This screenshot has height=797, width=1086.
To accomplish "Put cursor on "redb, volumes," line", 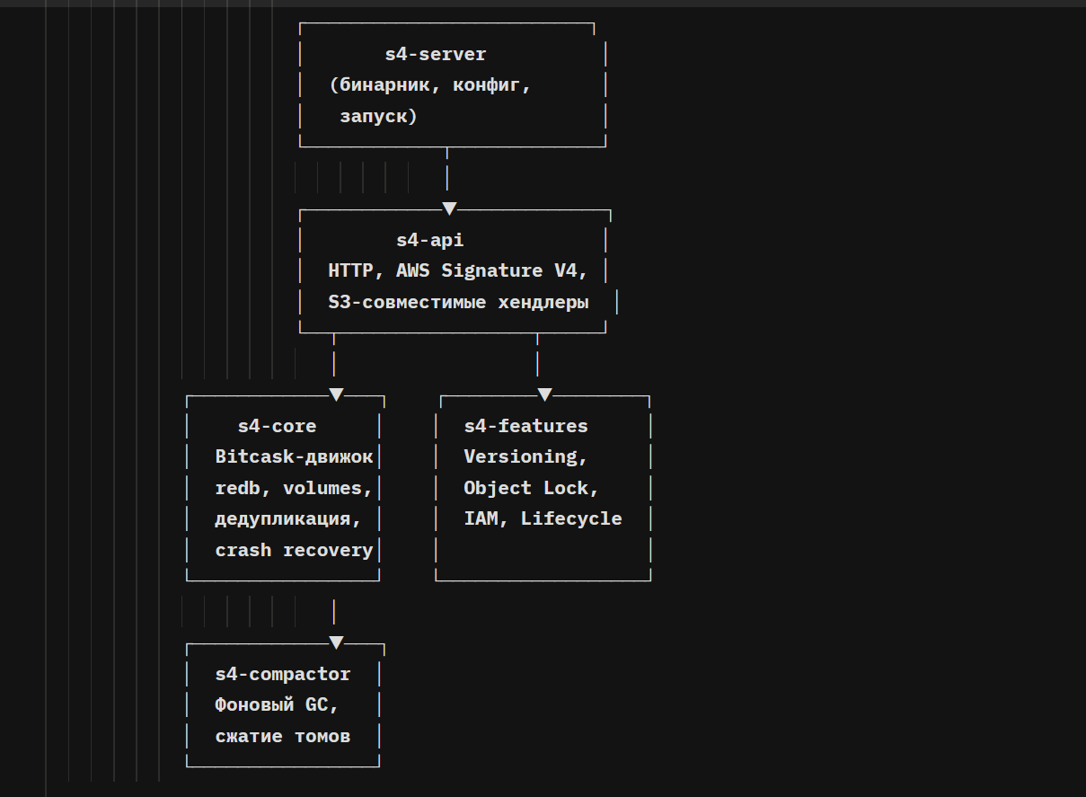I will [294, 488].
